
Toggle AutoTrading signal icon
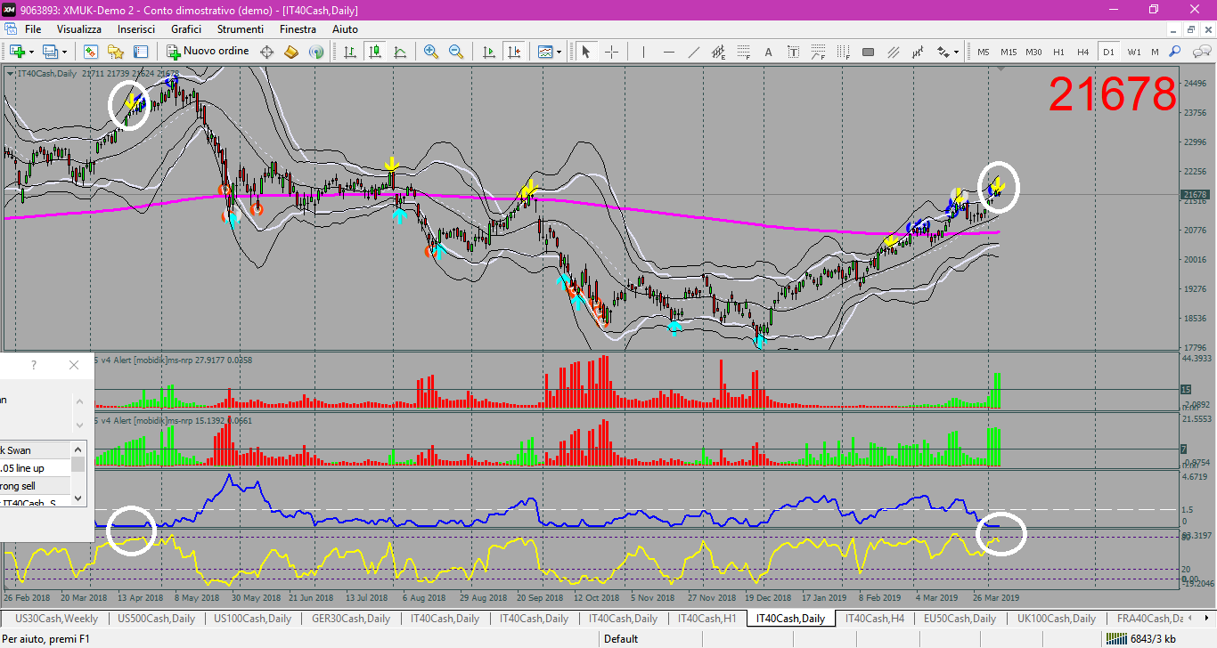[315, 52]
